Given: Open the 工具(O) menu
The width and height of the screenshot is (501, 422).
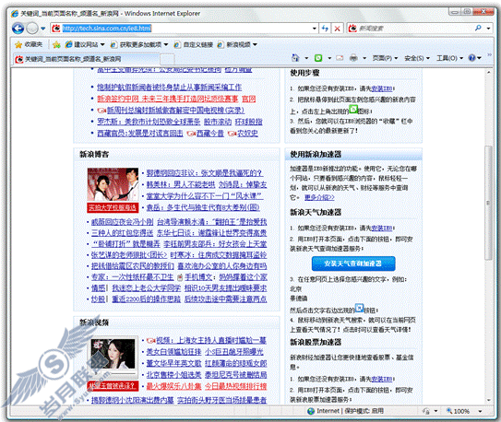Looking at the screenshot, I should (x=449, y=58).
